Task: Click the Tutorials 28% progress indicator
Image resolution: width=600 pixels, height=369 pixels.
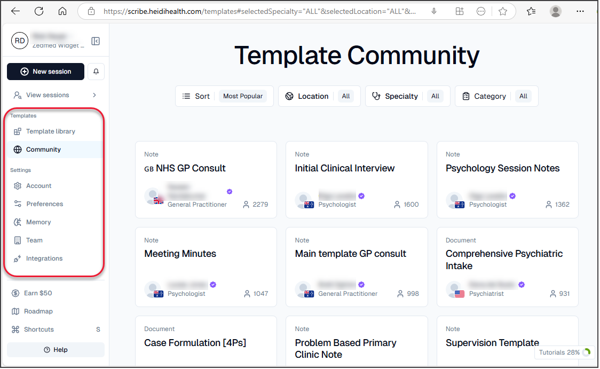Action: [564, 352]
